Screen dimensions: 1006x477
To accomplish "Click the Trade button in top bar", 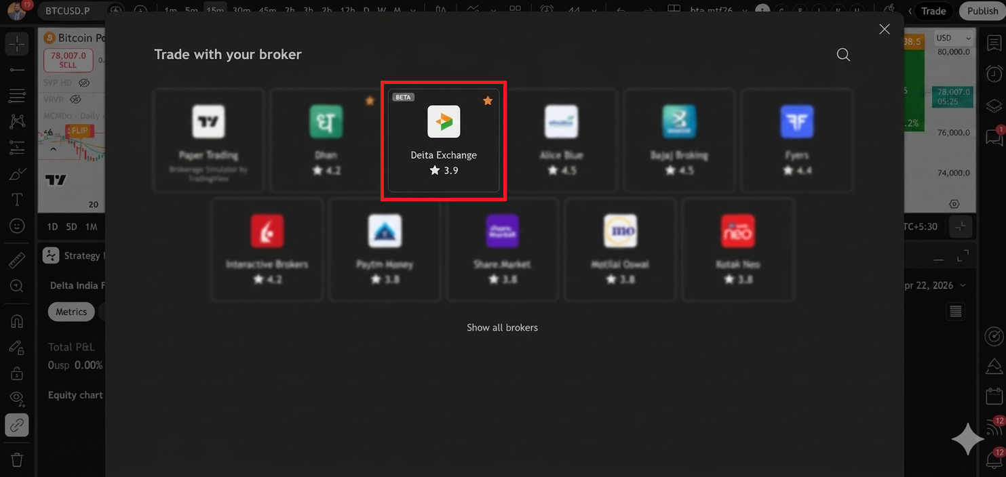I will (x=933, y=11).
